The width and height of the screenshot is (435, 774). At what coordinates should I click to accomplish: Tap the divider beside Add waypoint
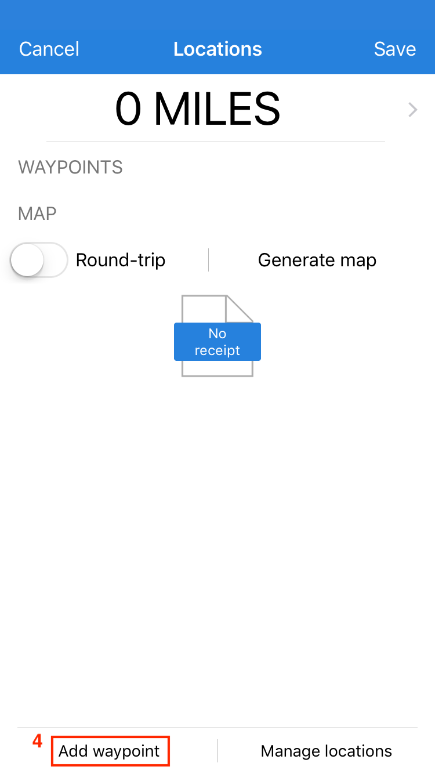click(217, 751)
